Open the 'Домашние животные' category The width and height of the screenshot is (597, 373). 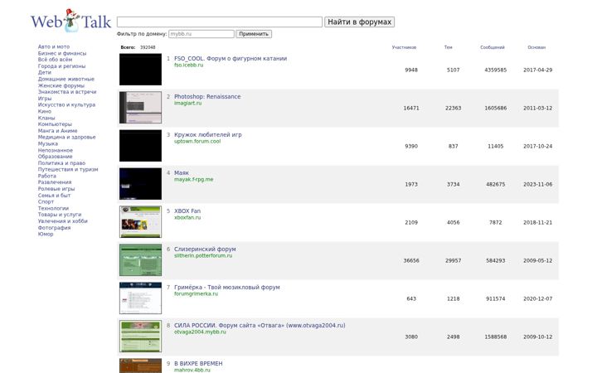coord(66,79)
